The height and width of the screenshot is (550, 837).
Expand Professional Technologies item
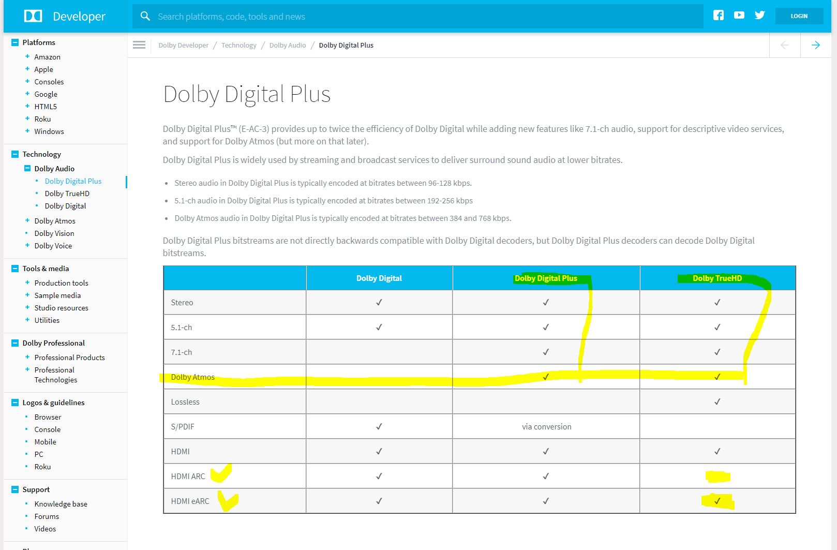[27, 369]
